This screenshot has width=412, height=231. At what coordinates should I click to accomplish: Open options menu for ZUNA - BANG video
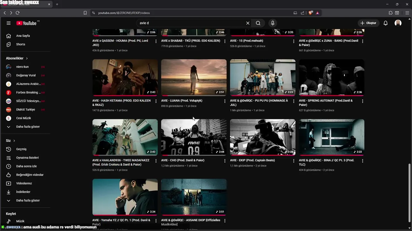point(362,41)
